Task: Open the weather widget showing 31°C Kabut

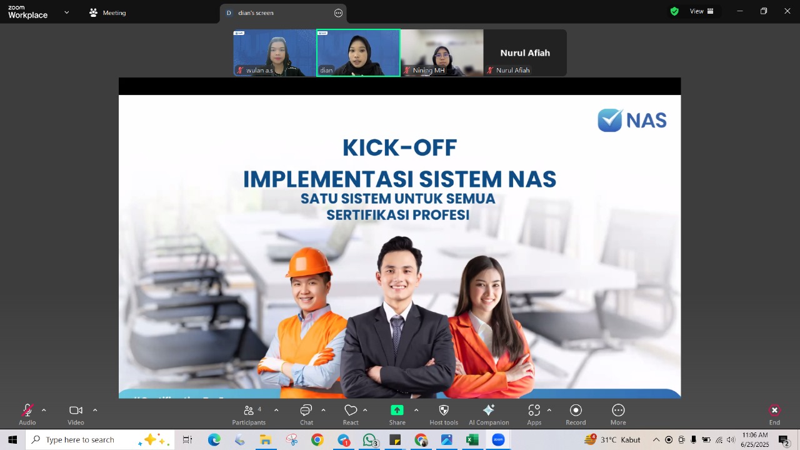Action: click(x=612, y=440)
